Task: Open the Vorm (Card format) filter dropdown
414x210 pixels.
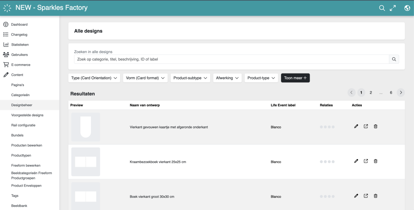Action: 145,78
